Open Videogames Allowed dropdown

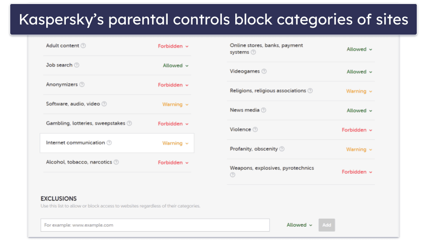359,72
